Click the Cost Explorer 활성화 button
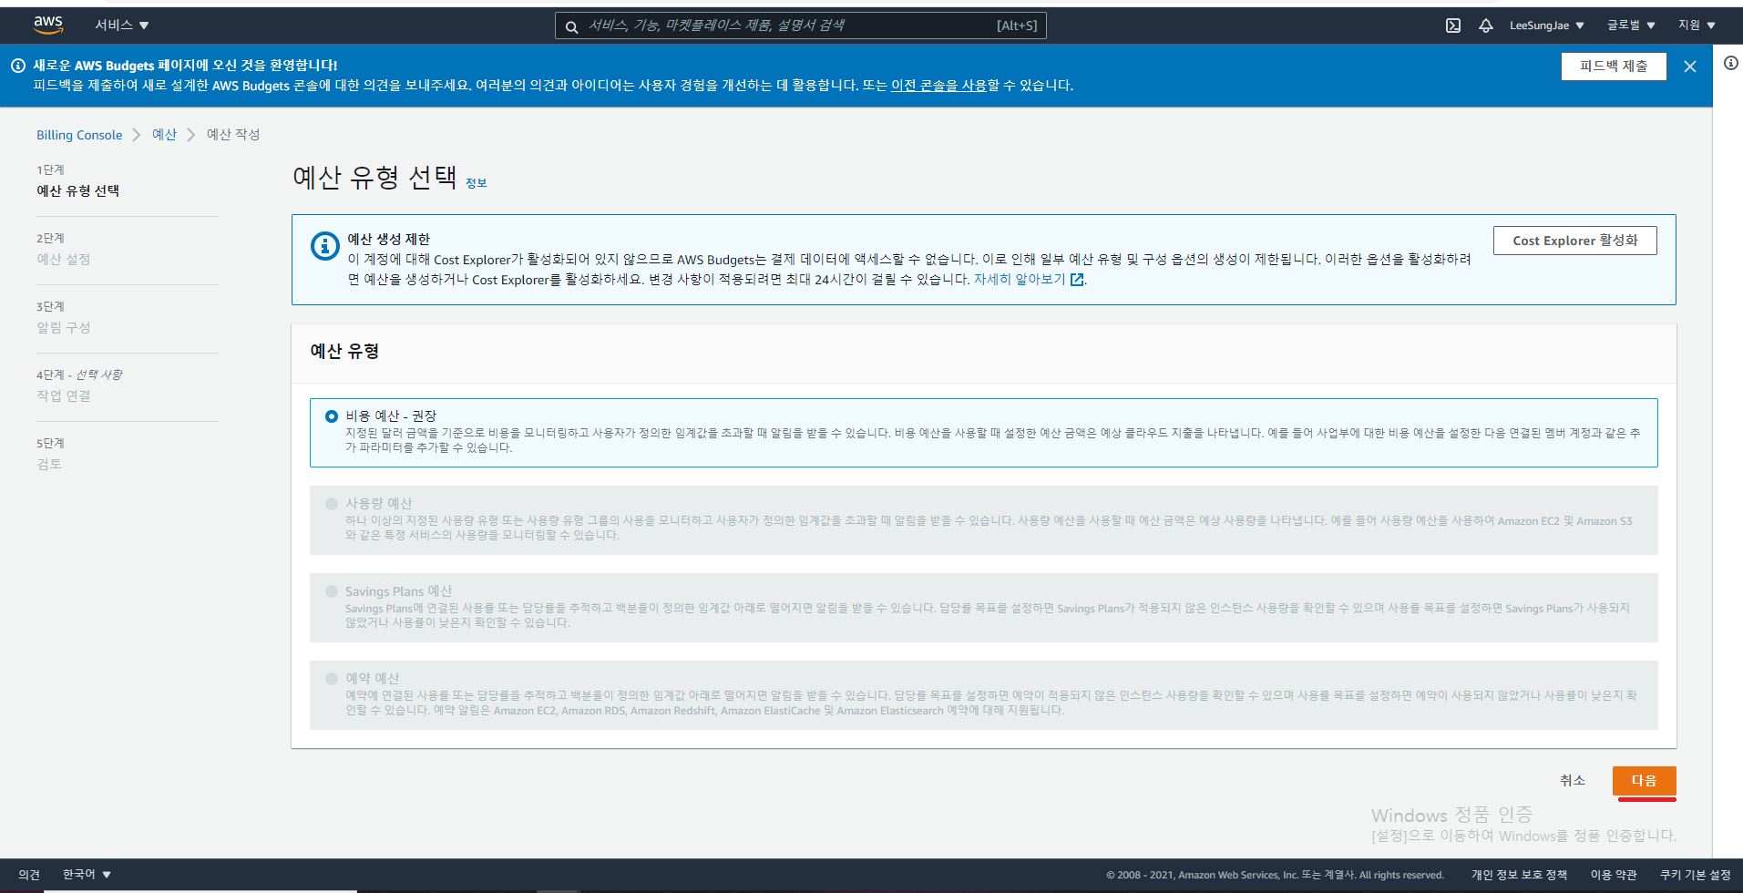The width and height of the screenshot is (1743, 893). click(x=1575, y=241)
